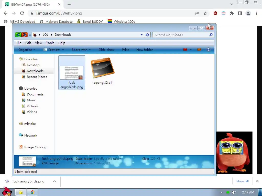The height and width of the screenshot is (196, 262).
Task: Expand the downloaded file's options chevron
Action: [x=54, y=181]
